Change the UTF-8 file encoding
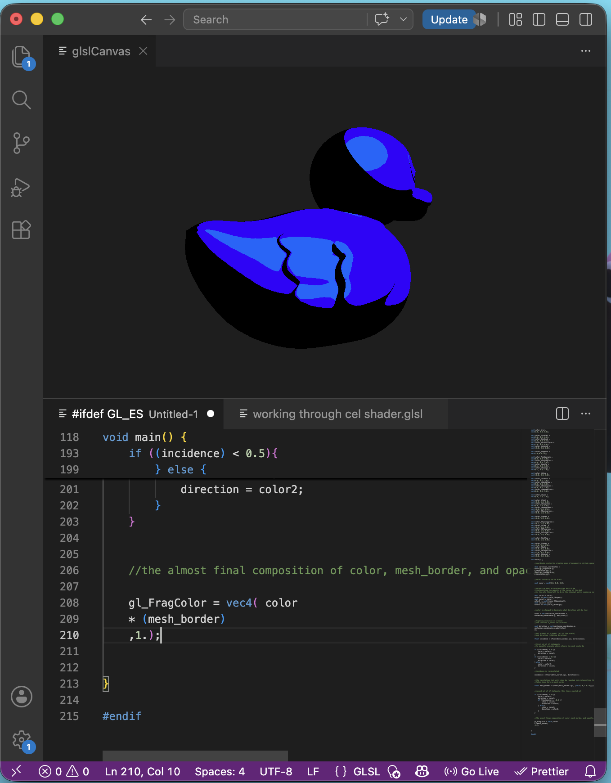Viewport: 611px width, 783px height. tap(276, 772)
